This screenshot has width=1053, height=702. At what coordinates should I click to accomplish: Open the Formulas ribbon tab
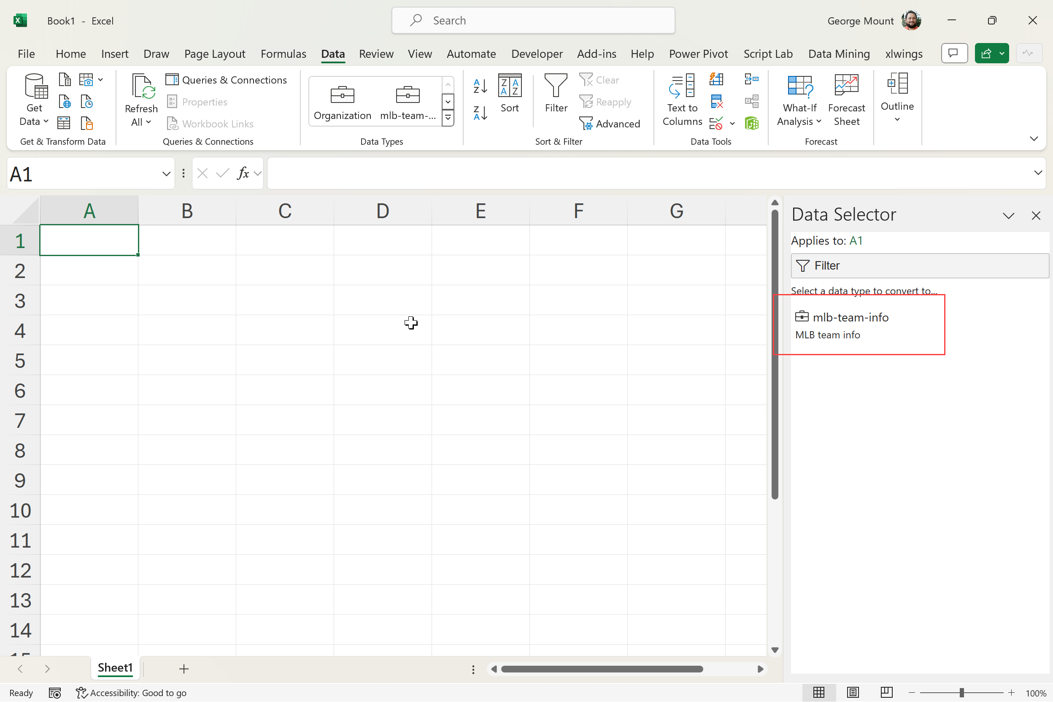coord(283,54)
